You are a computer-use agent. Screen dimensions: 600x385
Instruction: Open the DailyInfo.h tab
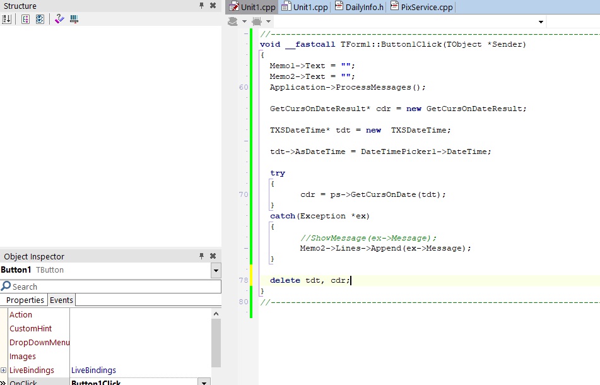point(360,7)
